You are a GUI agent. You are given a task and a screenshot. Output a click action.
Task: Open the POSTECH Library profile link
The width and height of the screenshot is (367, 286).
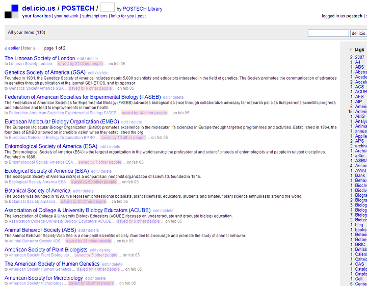click(142, 9)
